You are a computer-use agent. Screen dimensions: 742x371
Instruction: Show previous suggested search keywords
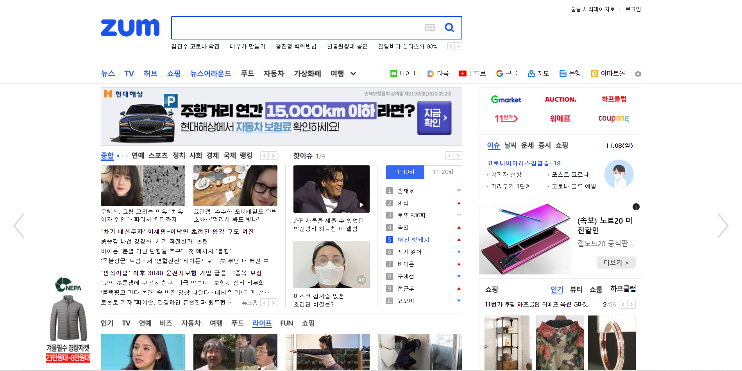451,46
